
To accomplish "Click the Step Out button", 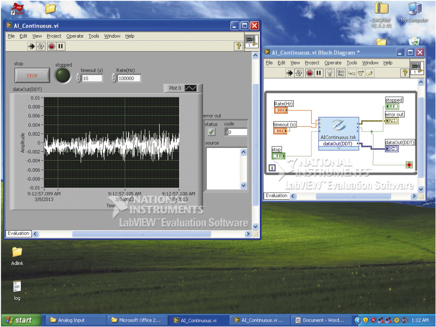I will point(369,73).
